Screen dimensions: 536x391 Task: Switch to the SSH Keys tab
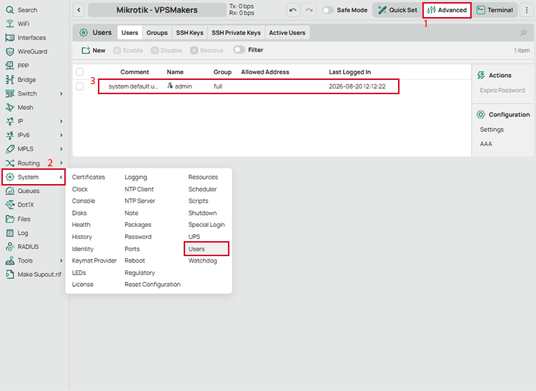coord(189,33)
